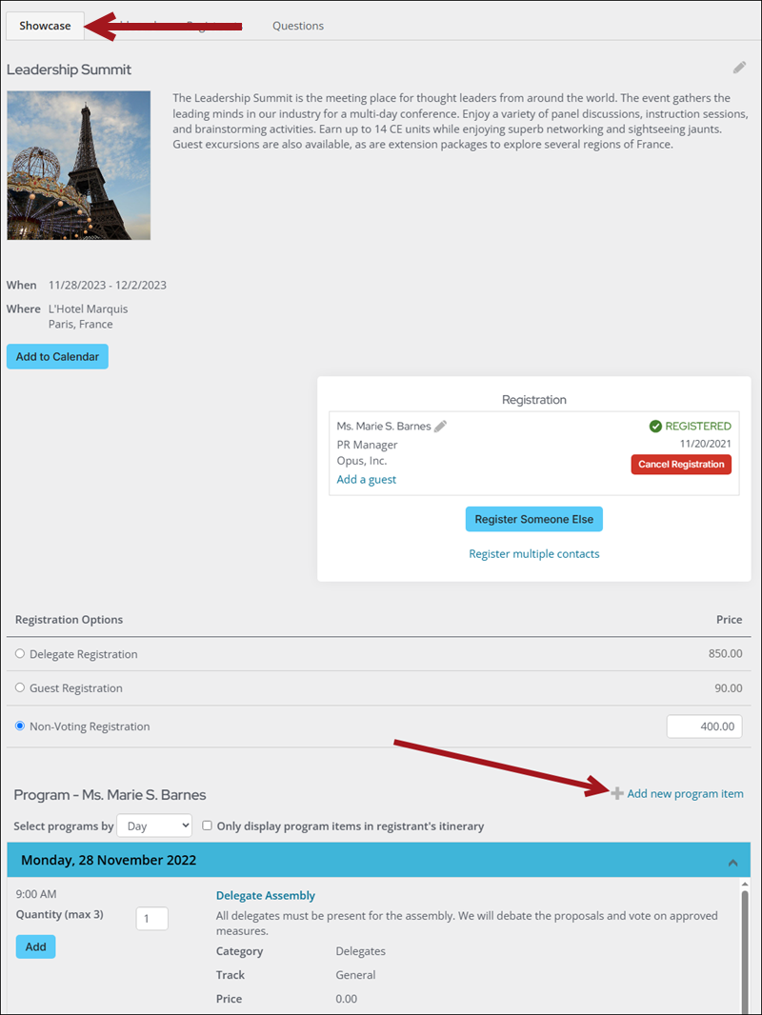The image size is (762, 1015).
Task: Open the Questions tab
Action: tap(298, 26)
